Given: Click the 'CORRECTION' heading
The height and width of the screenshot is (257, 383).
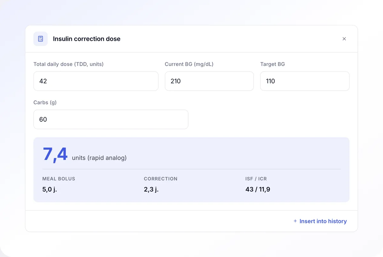Looking at the screenshot, I should coord(161,179).
